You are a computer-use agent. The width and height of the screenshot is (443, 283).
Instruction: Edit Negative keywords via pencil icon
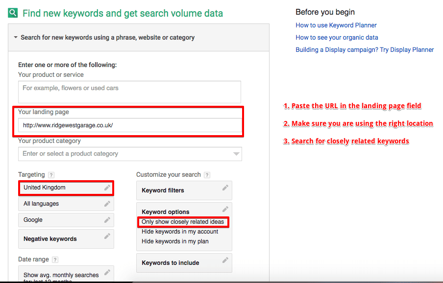click(107, 236)
